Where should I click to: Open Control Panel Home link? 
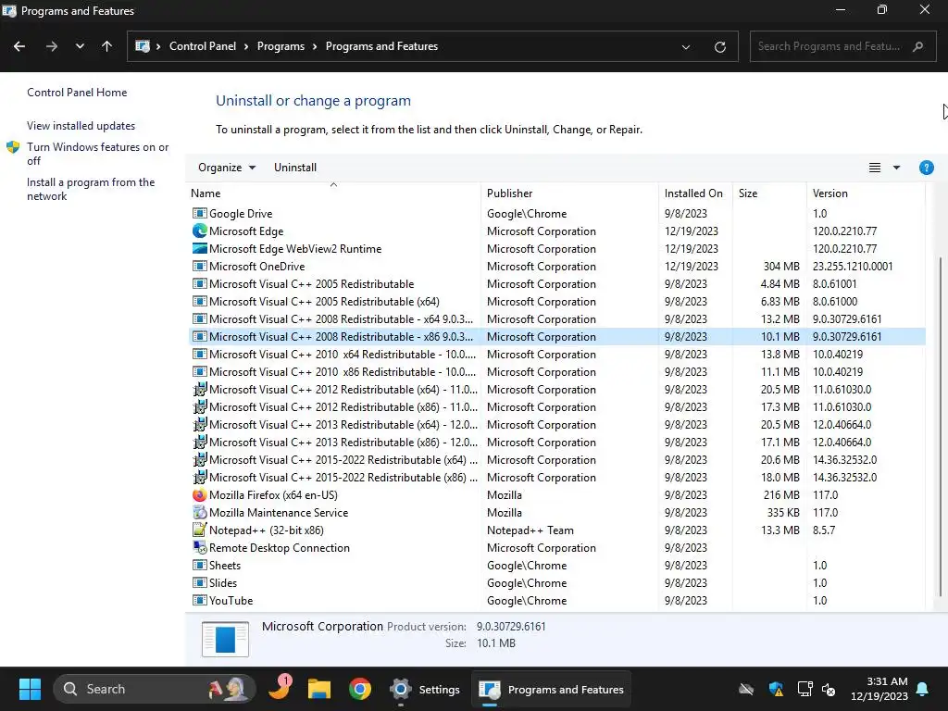point(77,93)
